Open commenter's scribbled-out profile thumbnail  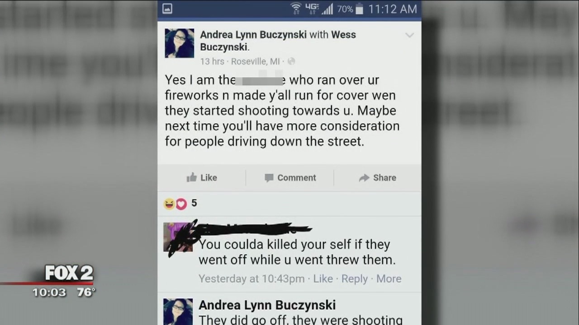178,237
